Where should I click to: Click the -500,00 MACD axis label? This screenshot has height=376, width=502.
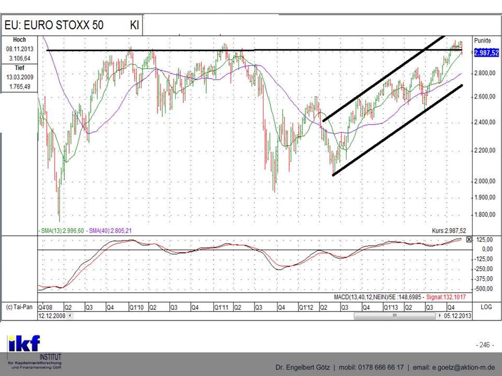[484, 289]
